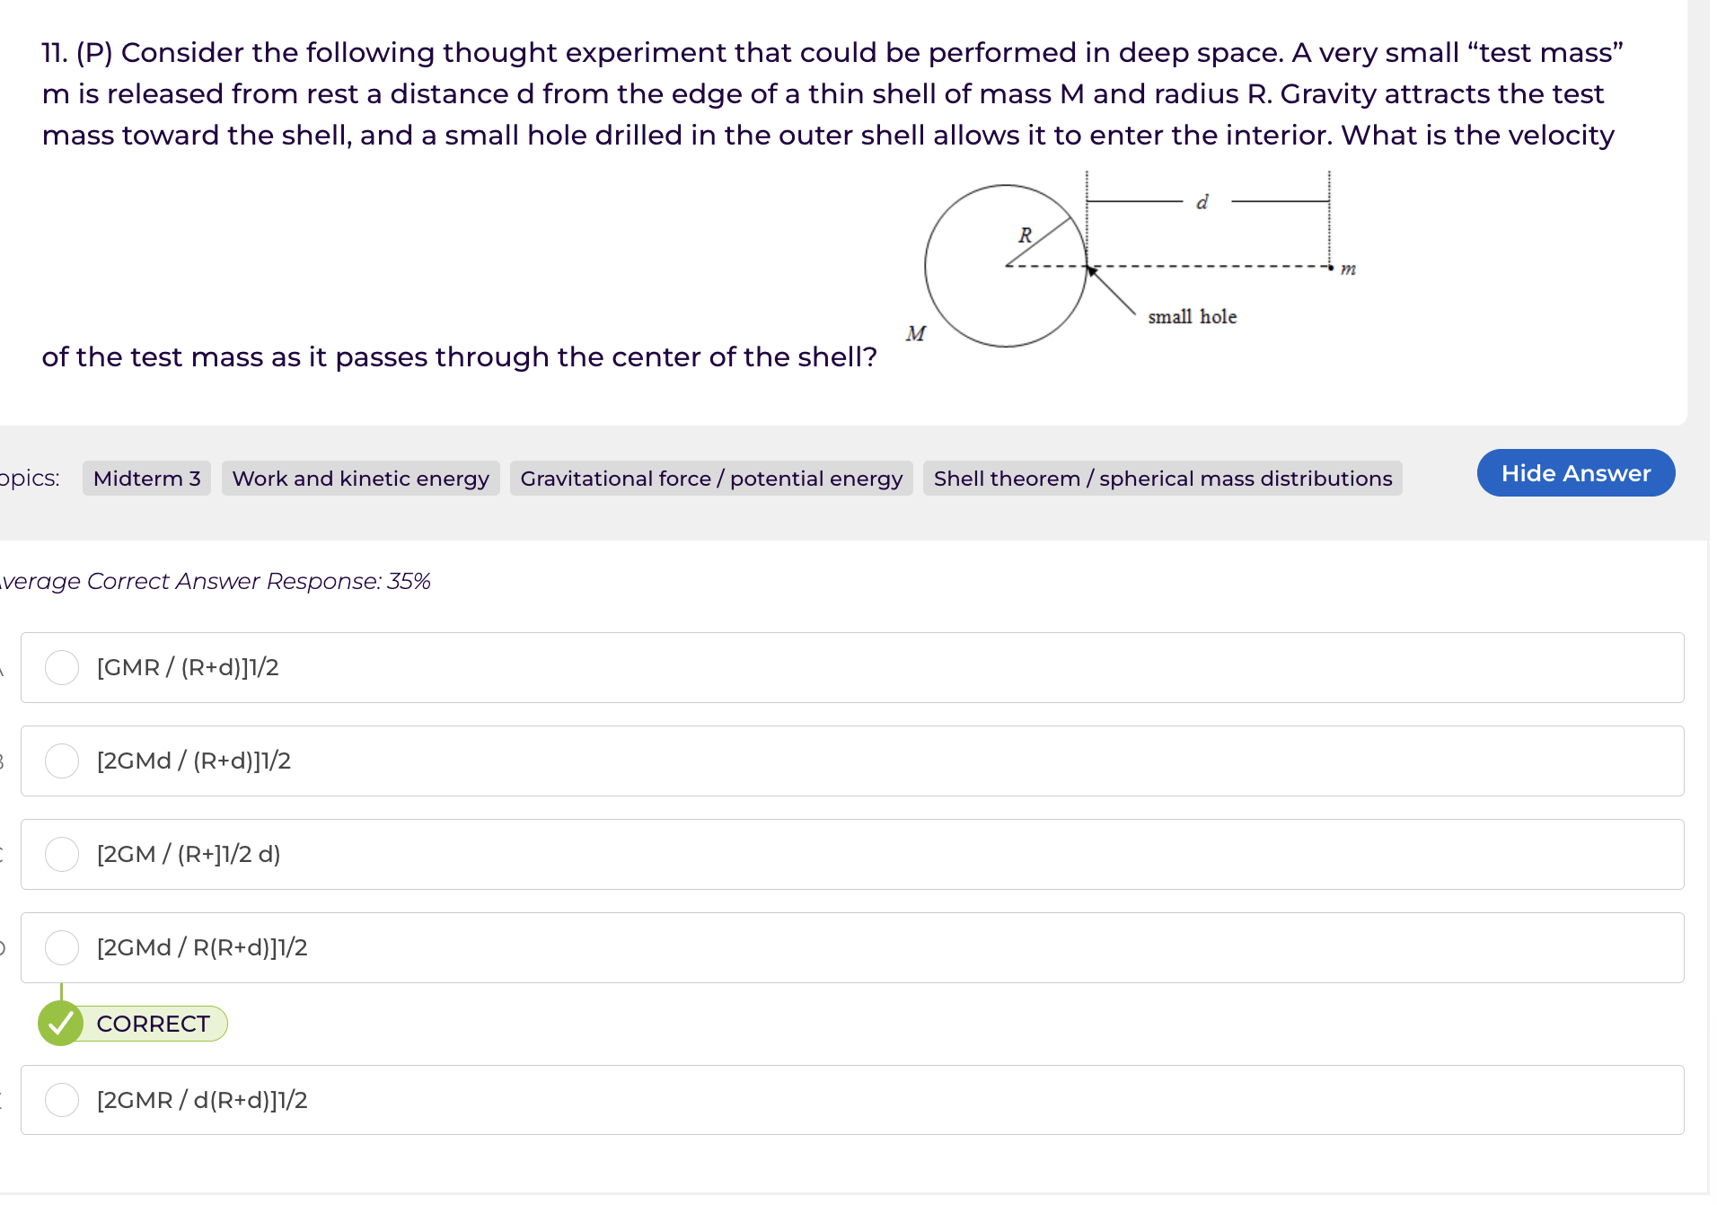1717x1205 pixels.
Task: Open the Work and kinetic energy topic tag
Action: point(360,479)
